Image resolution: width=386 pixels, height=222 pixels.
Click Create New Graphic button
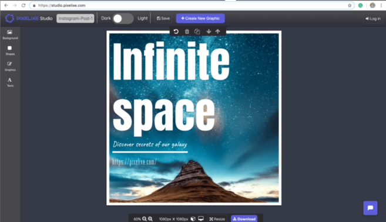(x=200, y=18)
